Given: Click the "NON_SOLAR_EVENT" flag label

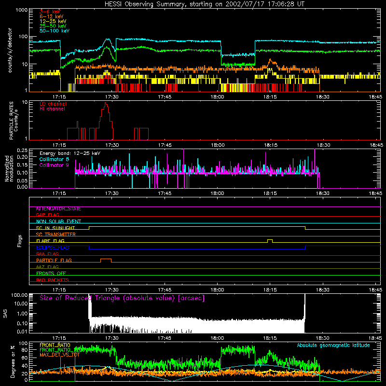Looking at the screenshot, I should 58,221.
